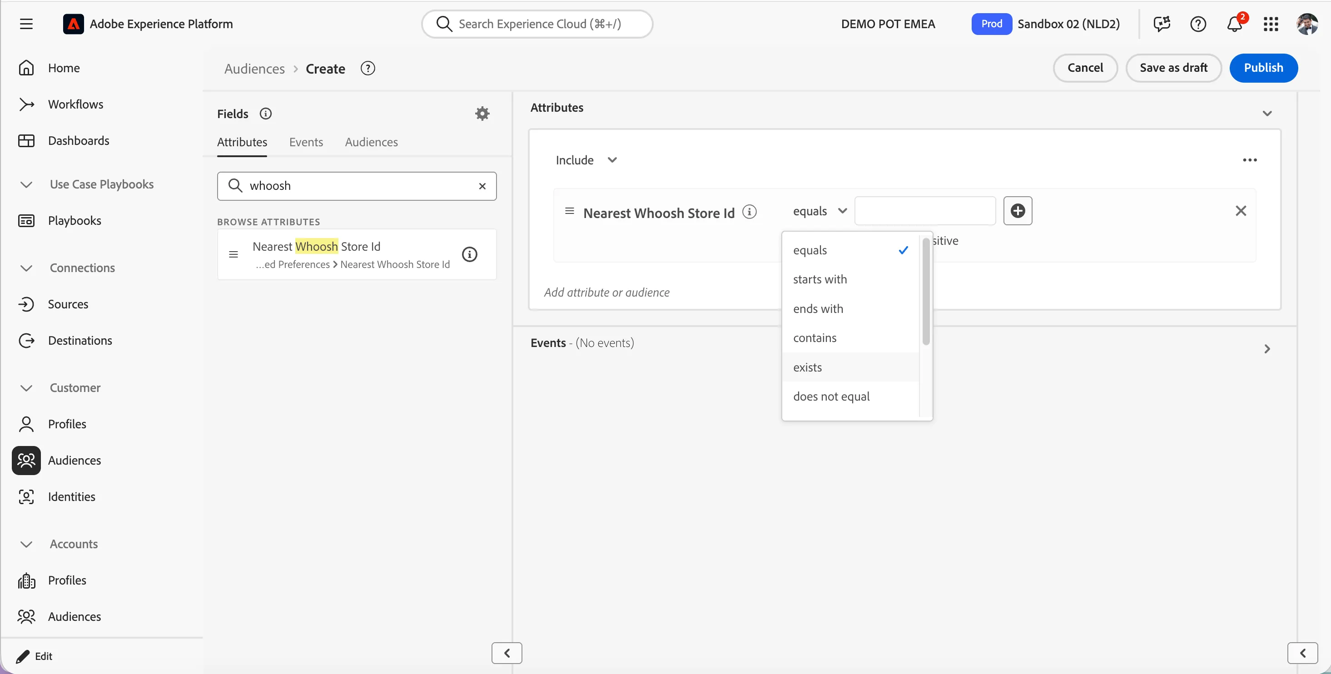This screenshot has width=1331, height=674.
Task: Select 'exists' from operator list
Action: coord(850,367)
